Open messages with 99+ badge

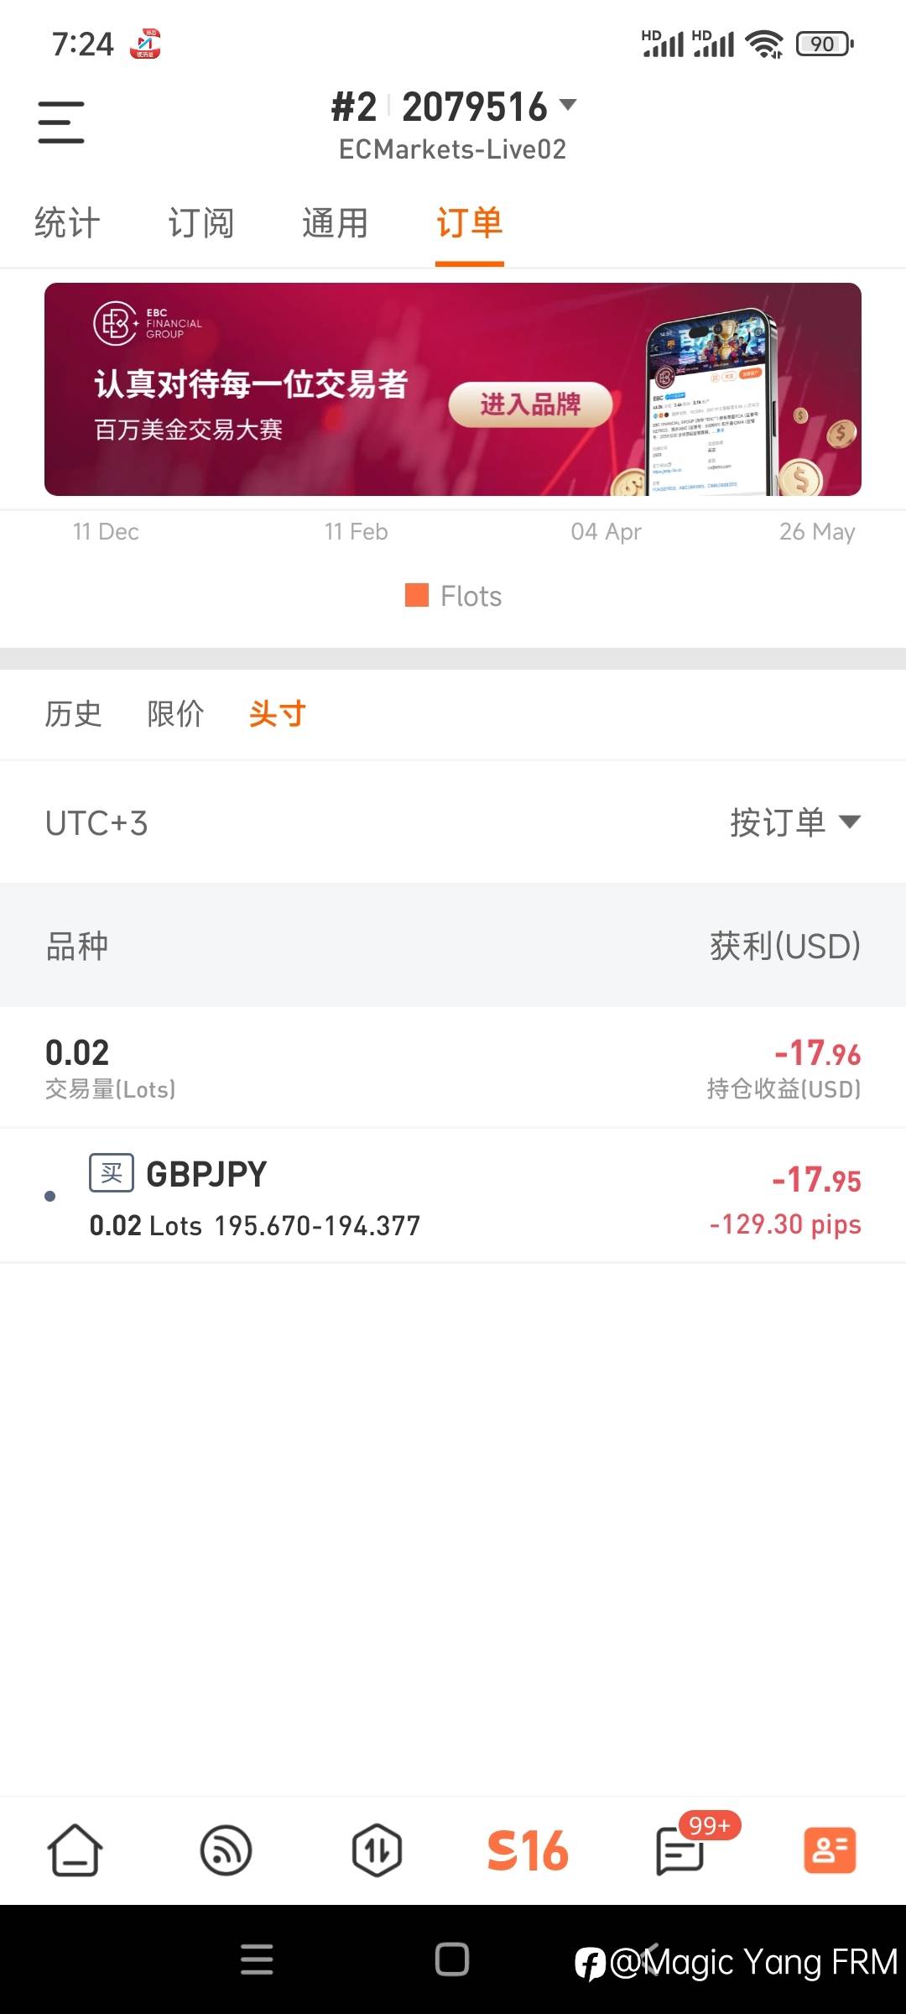pyautogui.click(x=680, y=1850)
